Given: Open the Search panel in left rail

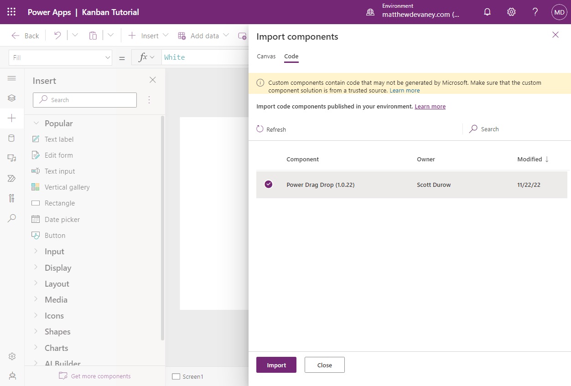Looking at the screenshot, I should coord(12,218).
